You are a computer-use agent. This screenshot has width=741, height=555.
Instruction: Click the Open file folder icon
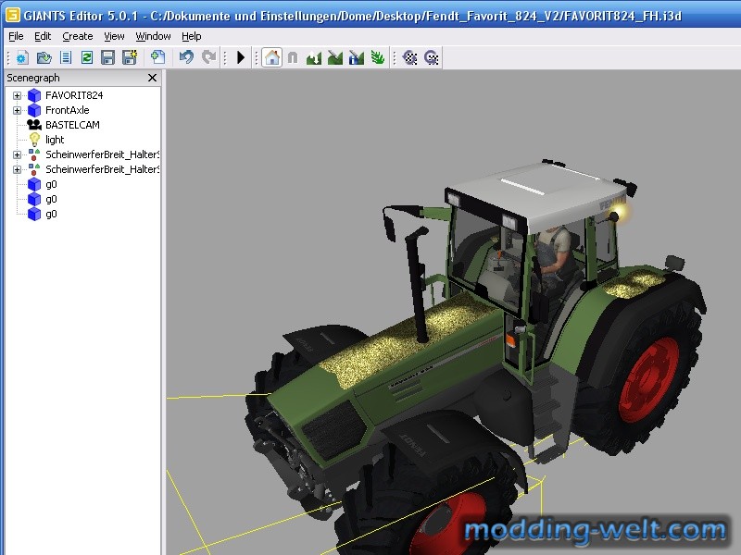coord(44,57)
